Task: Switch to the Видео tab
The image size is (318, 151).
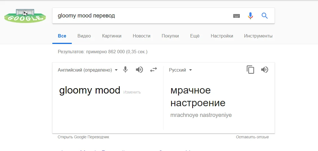Action: click(84, 36)
